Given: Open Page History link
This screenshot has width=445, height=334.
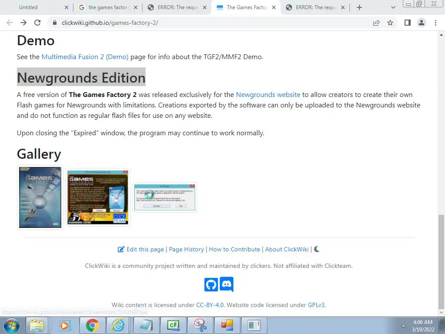Looking at the screenshot, I should click(186, 249).
